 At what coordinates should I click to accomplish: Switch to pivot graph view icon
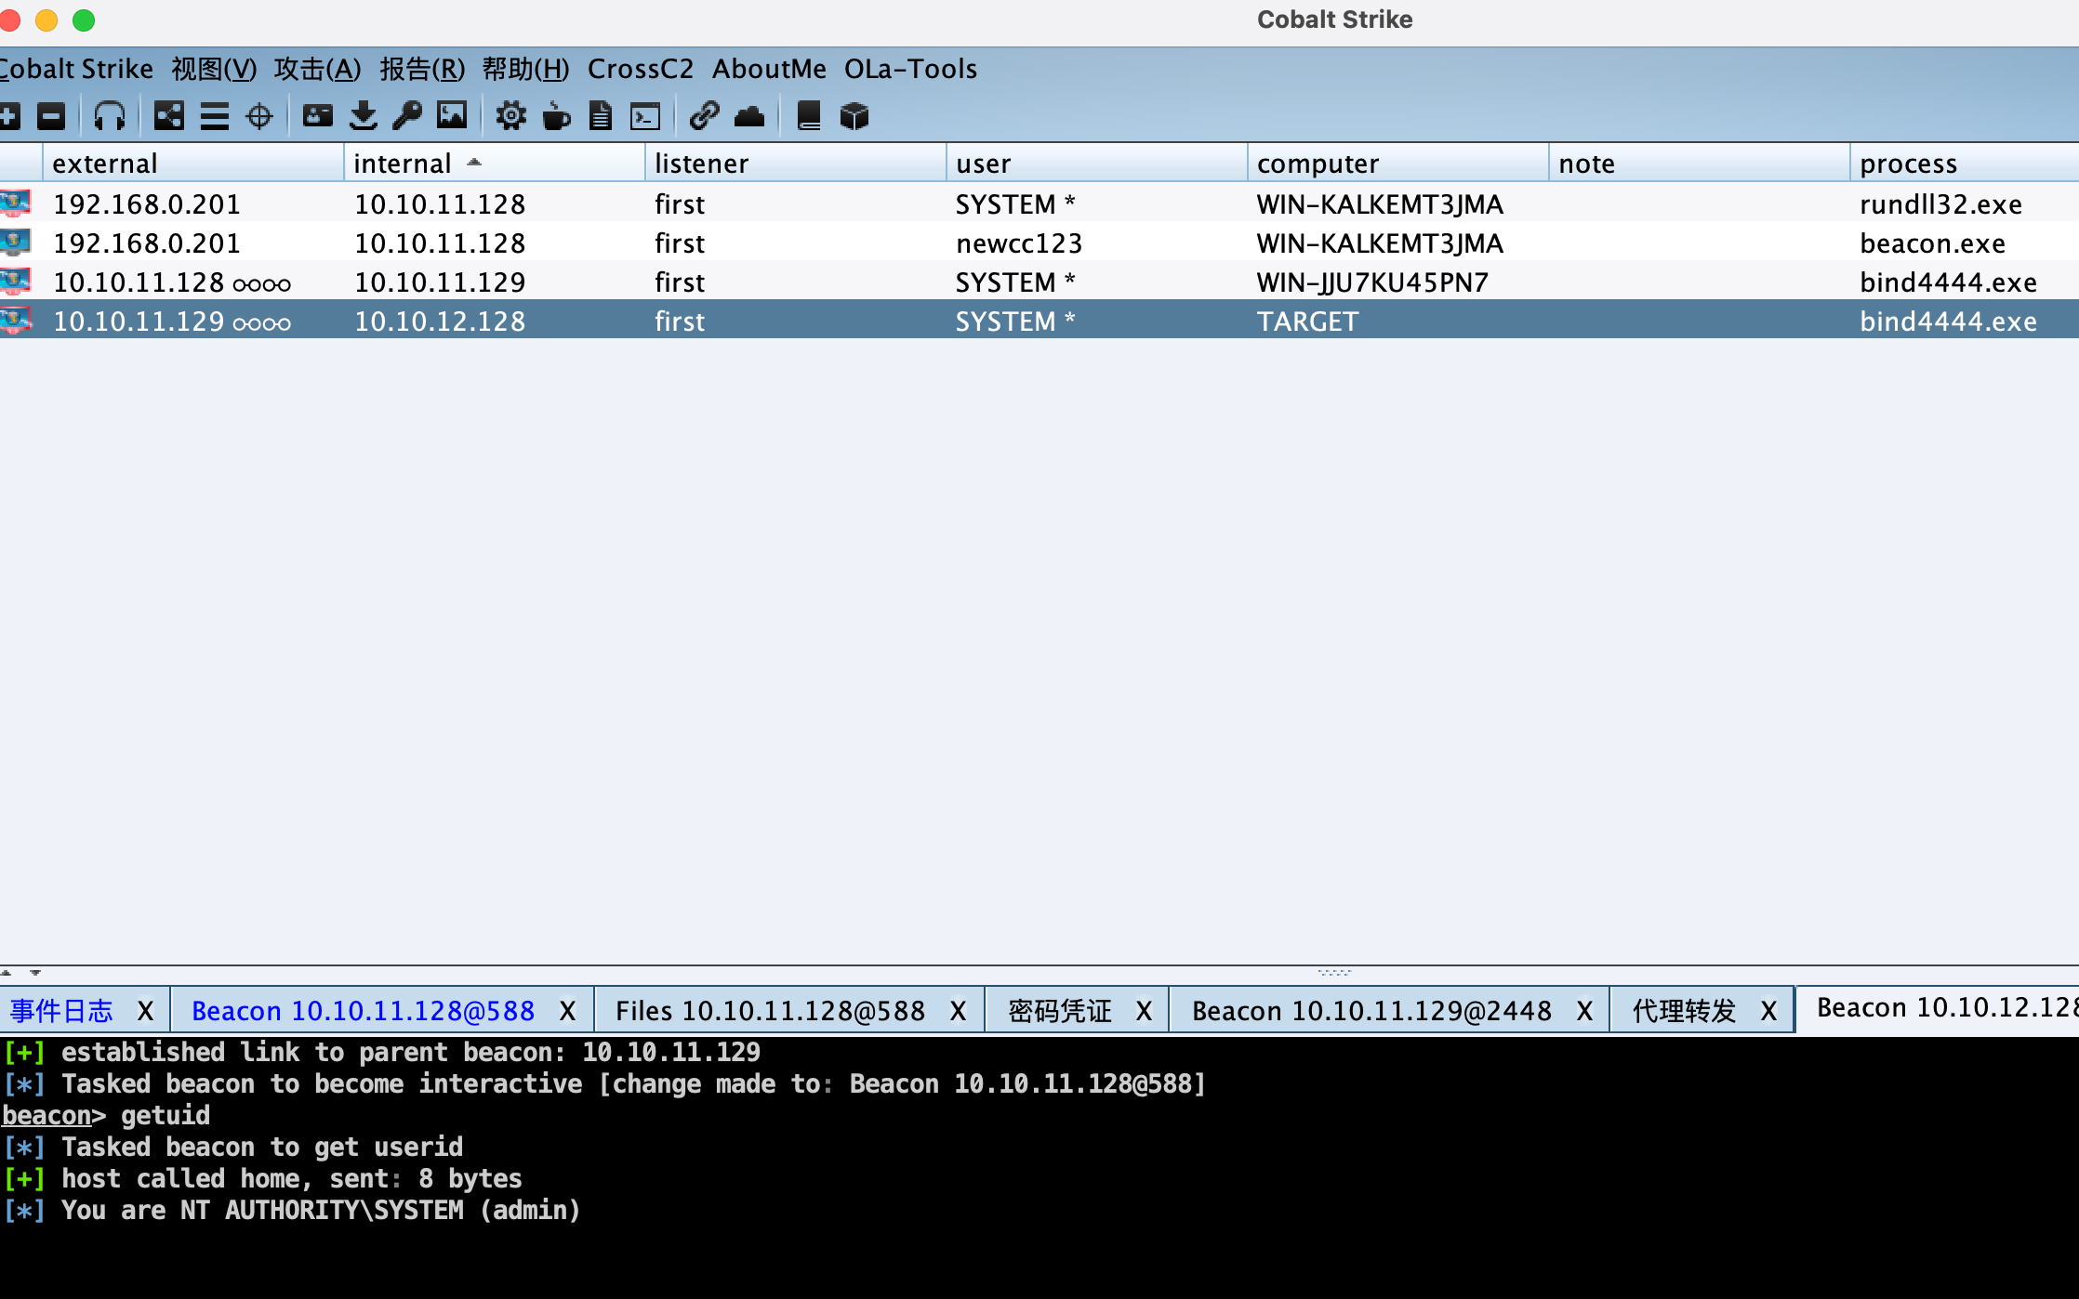tap(168, 116)
